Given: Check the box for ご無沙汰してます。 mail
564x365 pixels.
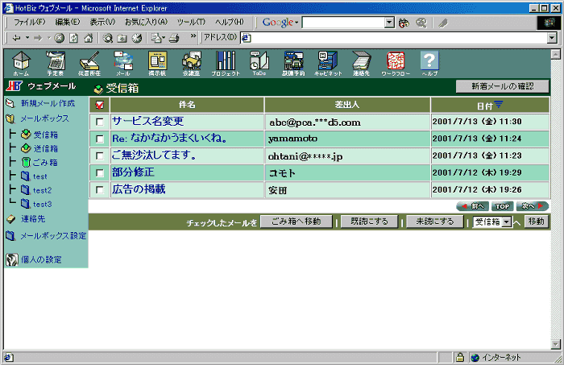Looking at the screenshot, I should [100, 156].
